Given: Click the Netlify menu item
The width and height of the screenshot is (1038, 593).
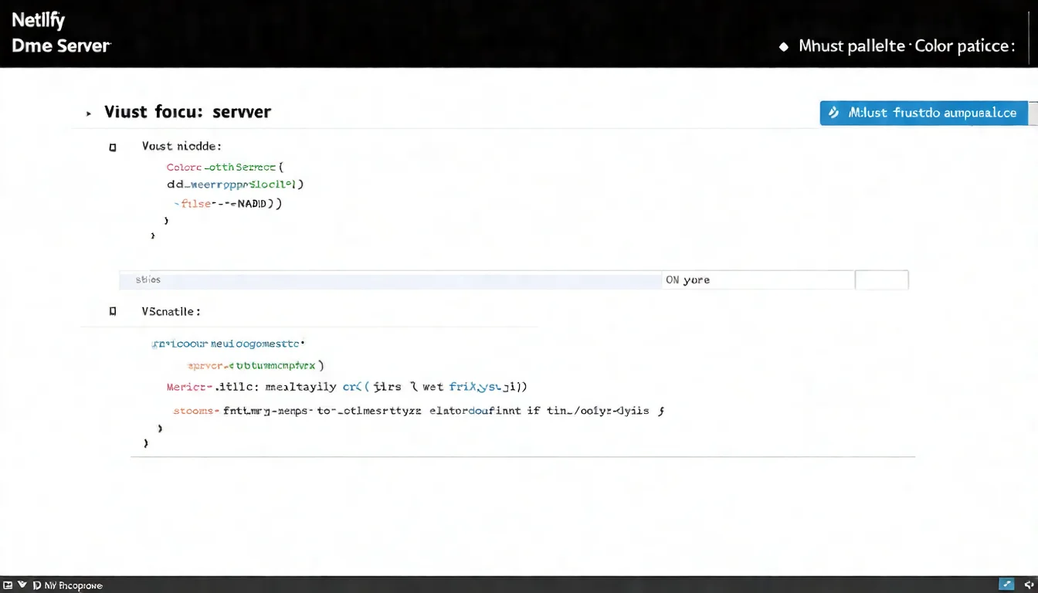Looking at the screenshot, I should (38, 19).
